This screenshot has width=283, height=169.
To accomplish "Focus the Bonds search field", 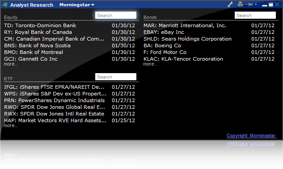I will point(255,15).
